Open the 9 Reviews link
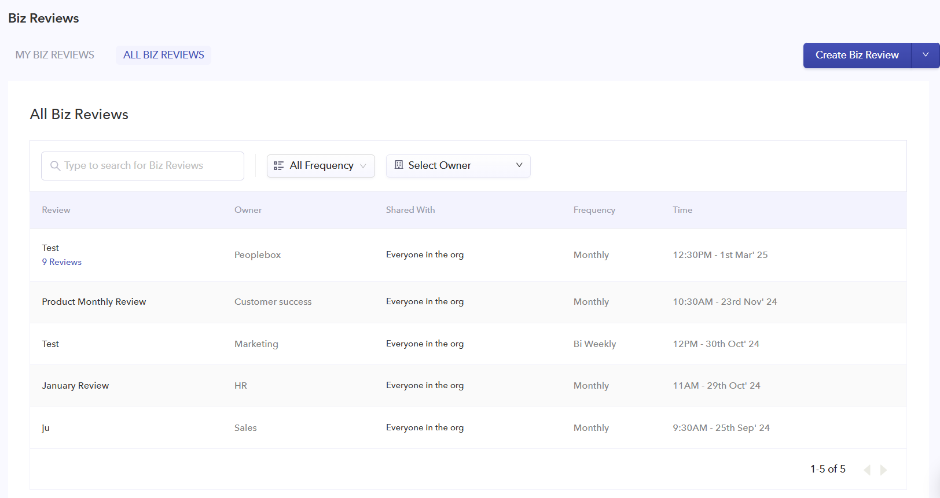The image size is (940, 498). click(62, 262)
